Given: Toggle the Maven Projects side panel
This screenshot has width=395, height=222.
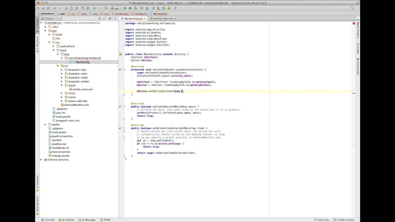Looking at the screenshot, I should pyautogui.click(x=358, y=29).
